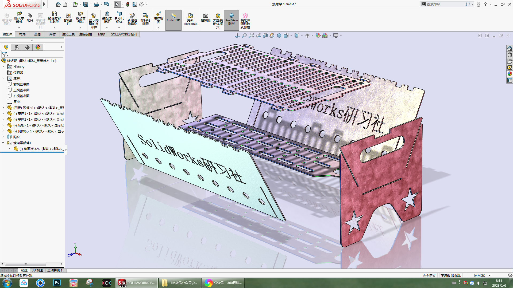Create a New Motion Study (新建运动算例)
The image size is (513, 288).
pos(132,19)
